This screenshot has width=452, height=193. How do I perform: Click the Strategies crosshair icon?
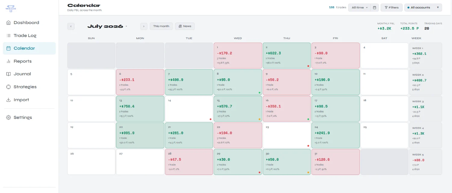(8, 87)
